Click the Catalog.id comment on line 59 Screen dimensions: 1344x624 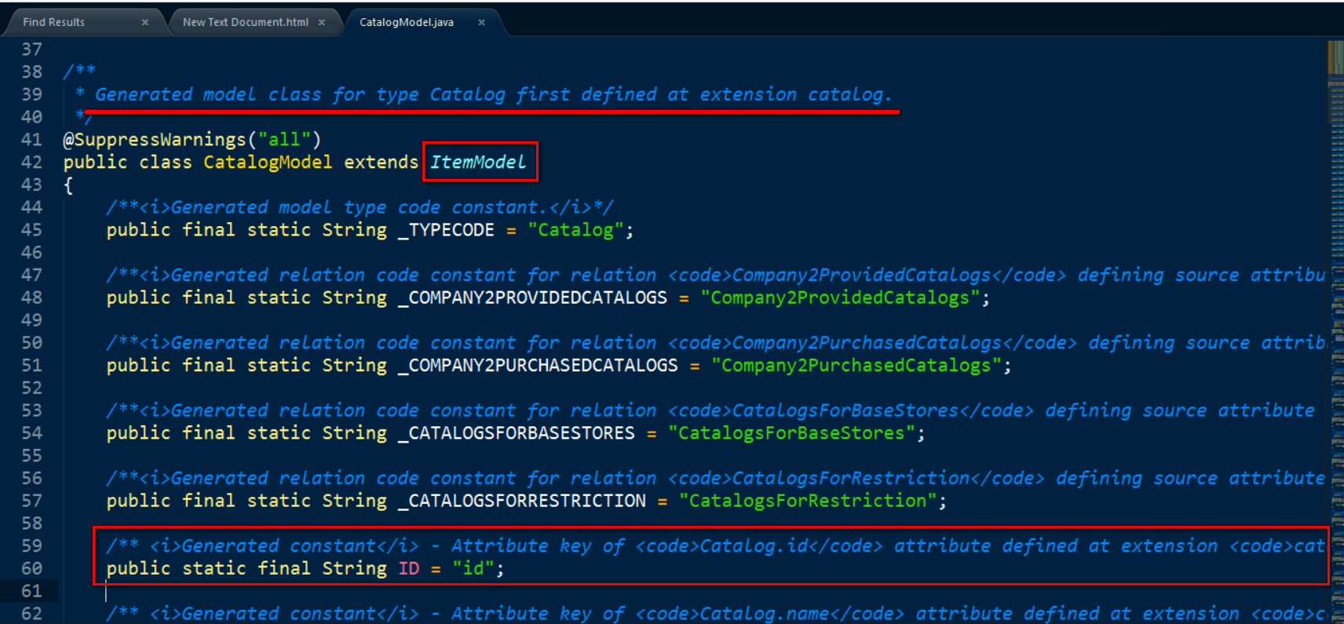pyautogui.click(x=714, y=546)
